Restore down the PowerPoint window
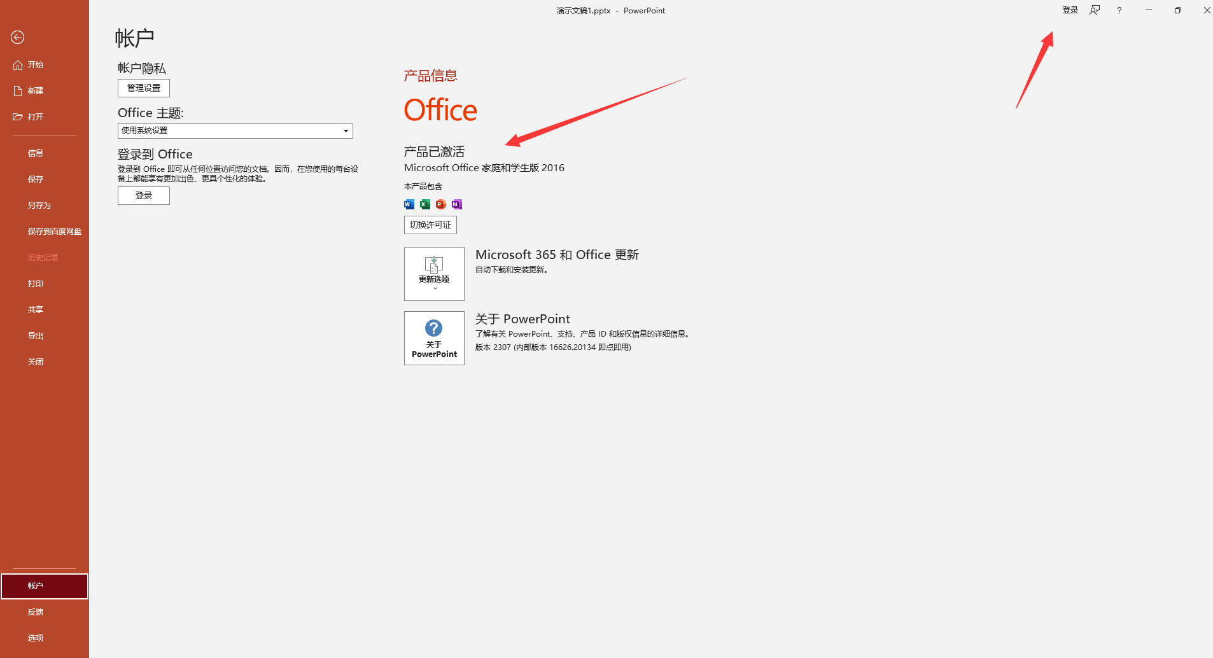 1178,10
